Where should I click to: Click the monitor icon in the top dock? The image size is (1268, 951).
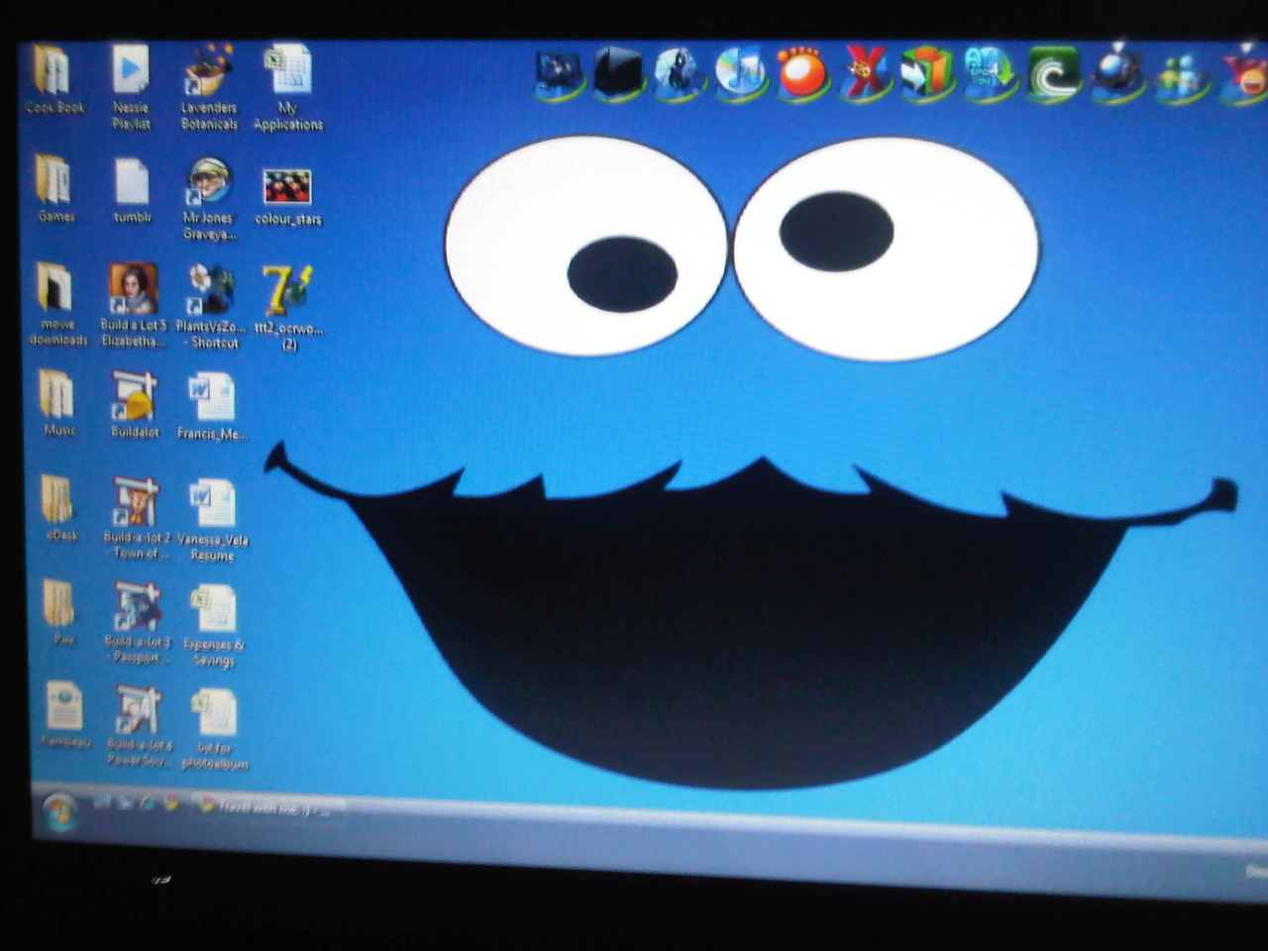click(x=559, y=73)
